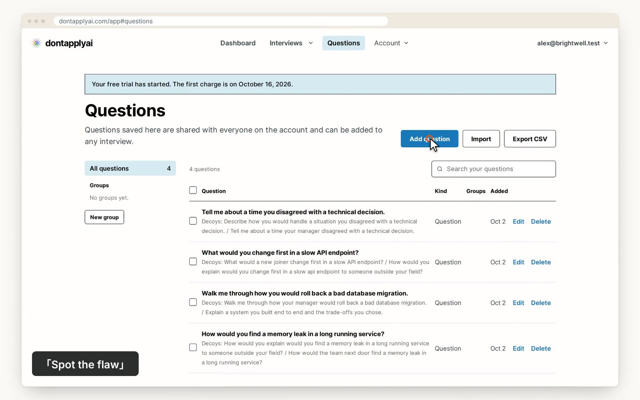Expand the Interviews menu chevron
Screen dimensions: 640x400
pyautogui.click(x=310, y=43)
